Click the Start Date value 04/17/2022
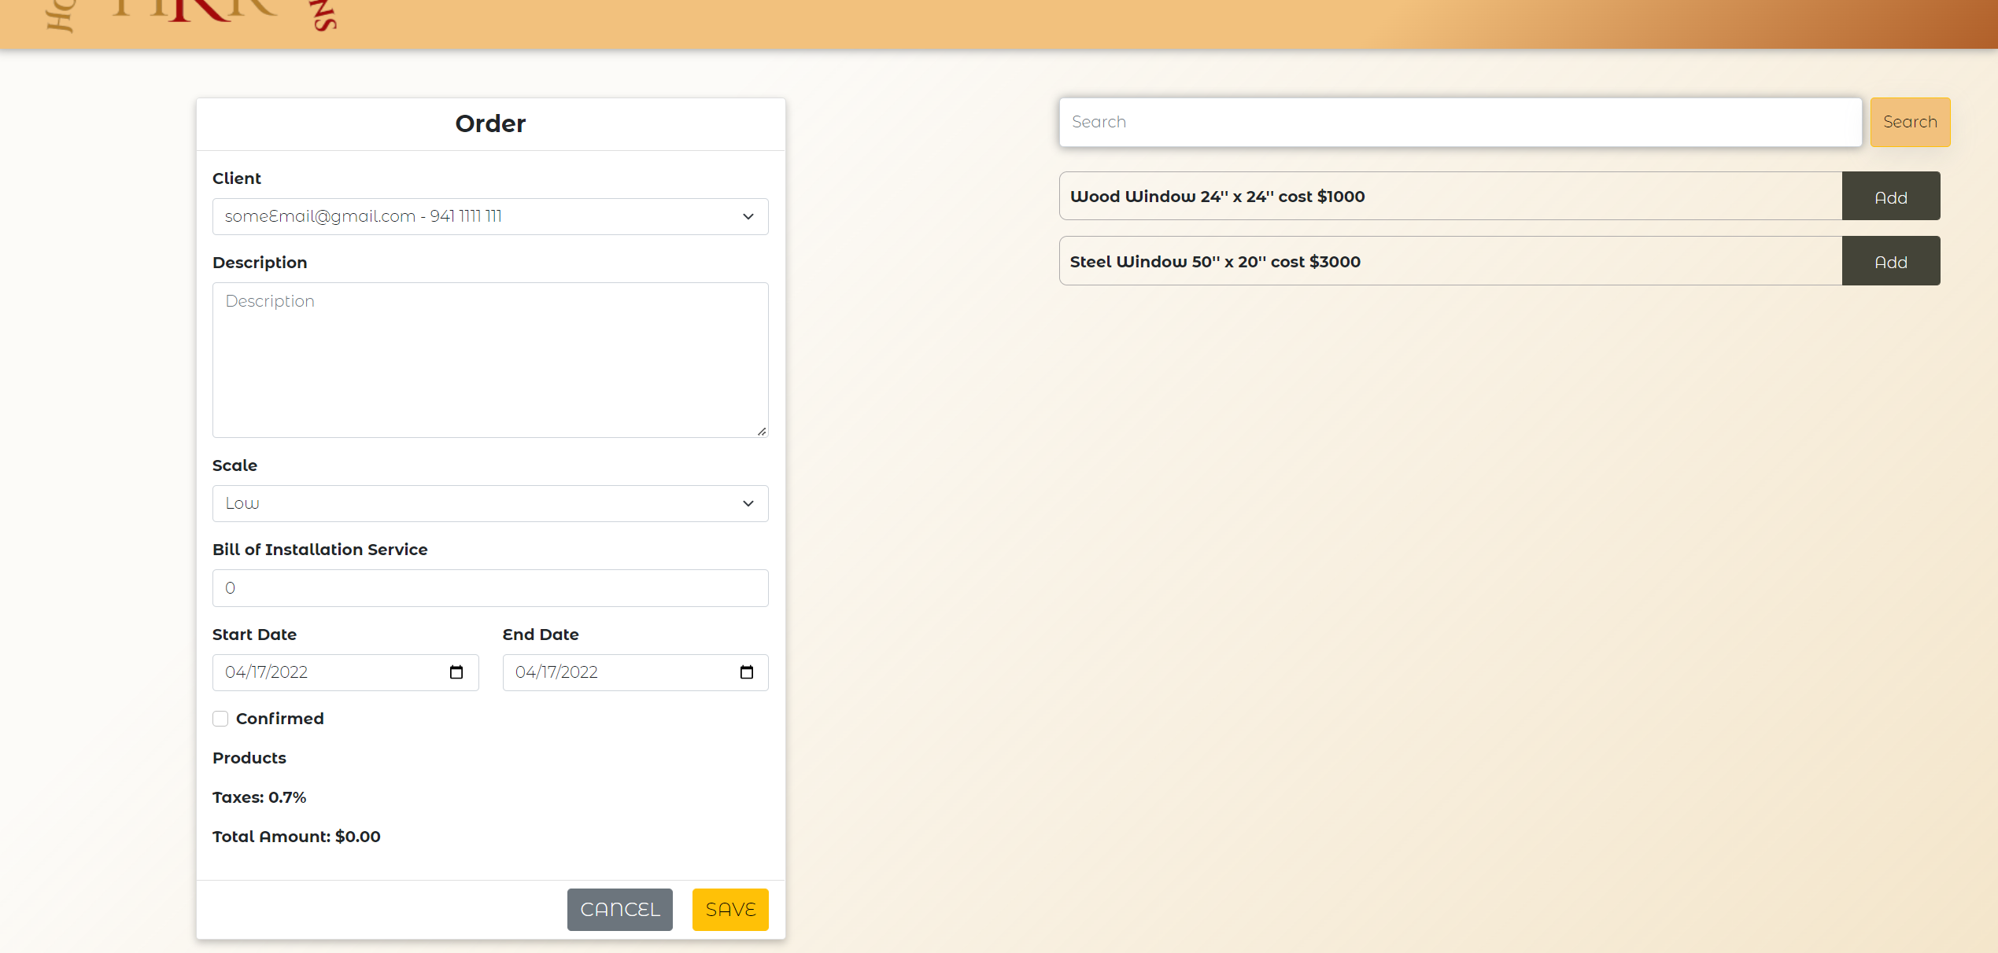Image resolution: width=1998 pixels, height=953 pixels. [x=267, y=672]
